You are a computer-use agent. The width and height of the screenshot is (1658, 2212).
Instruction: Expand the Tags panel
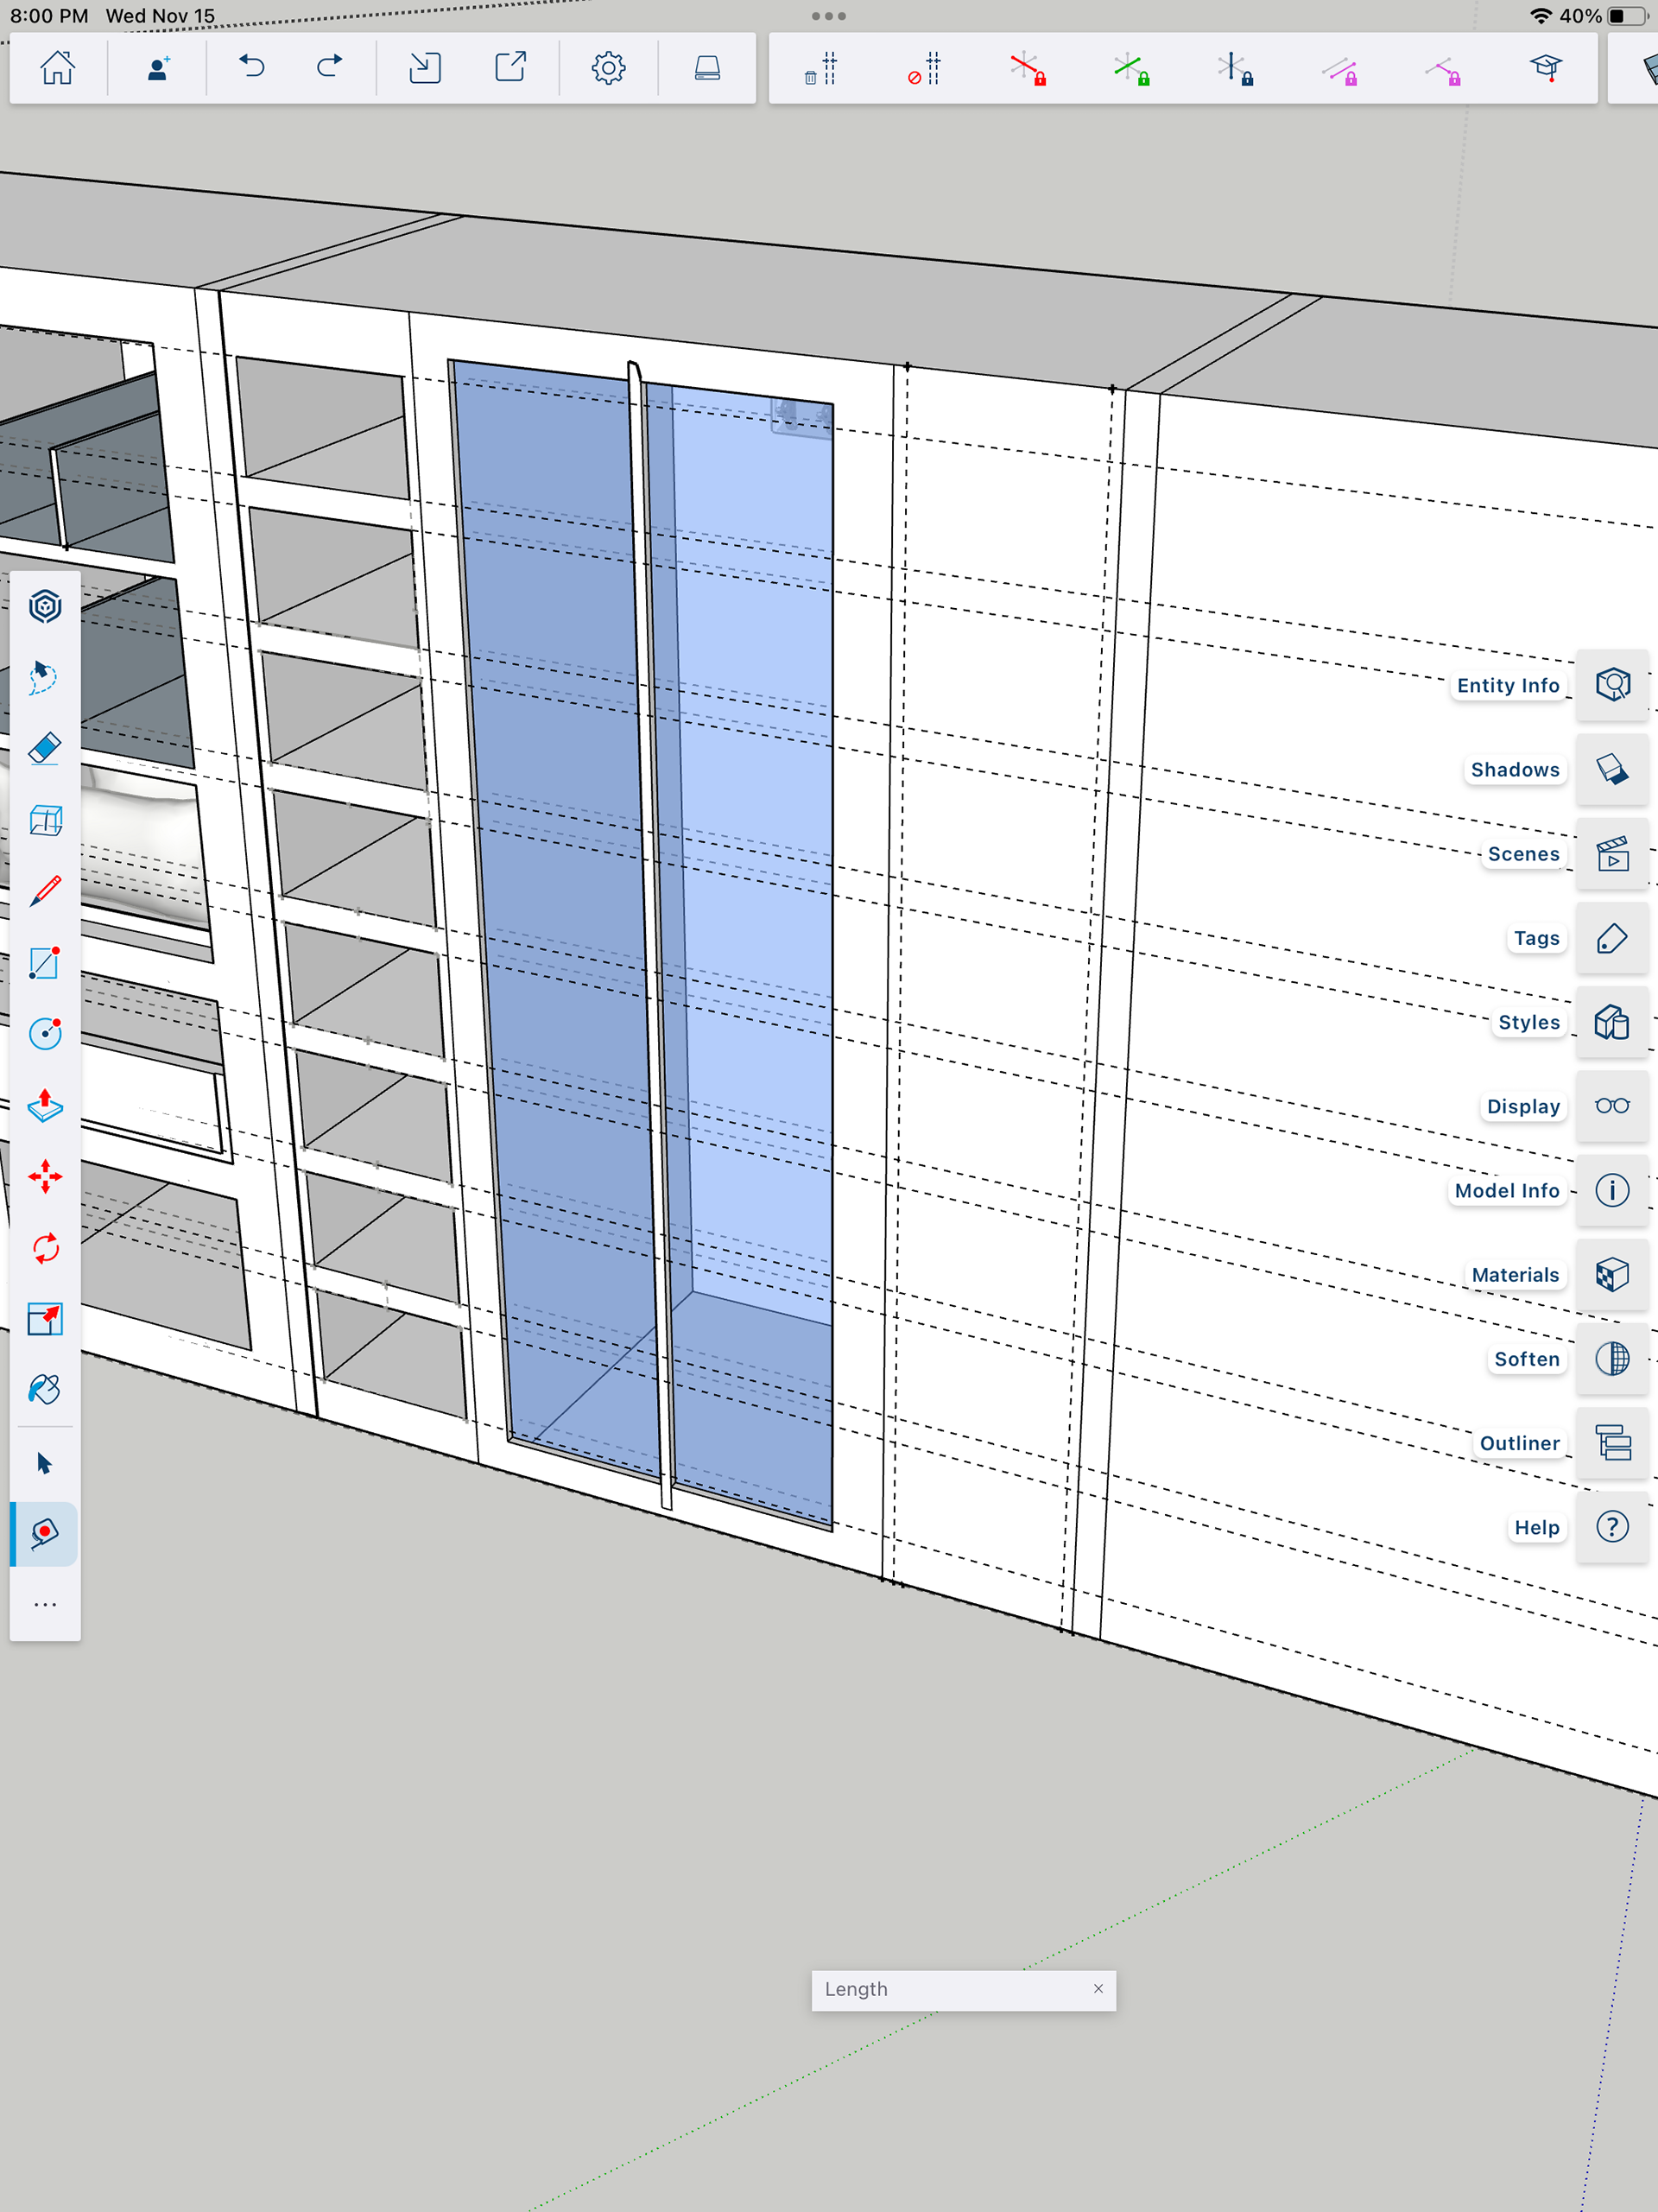tap(1611, 938)
